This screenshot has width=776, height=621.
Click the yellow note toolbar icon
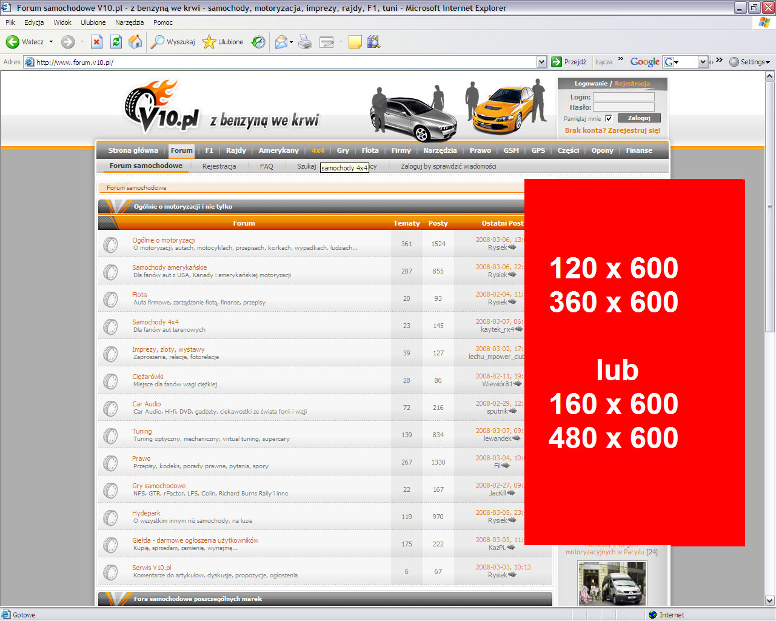pos(355,42)
